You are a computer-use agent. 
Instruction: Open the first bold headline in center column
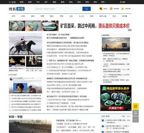pos(58,35)
